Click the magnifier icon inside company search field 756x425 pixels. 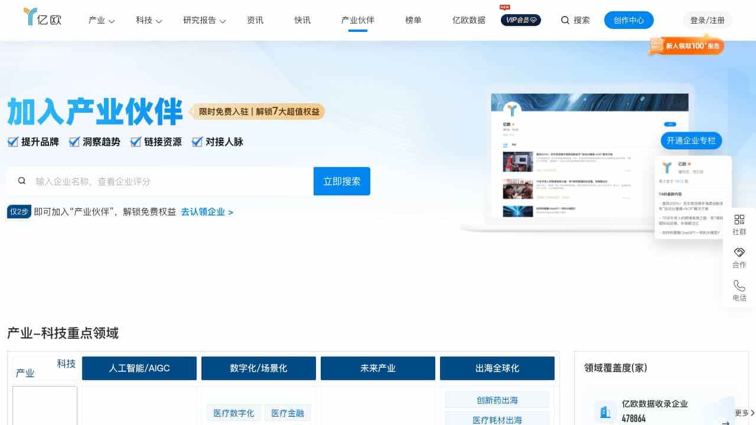pyautogui.click(x=22, y=181)
